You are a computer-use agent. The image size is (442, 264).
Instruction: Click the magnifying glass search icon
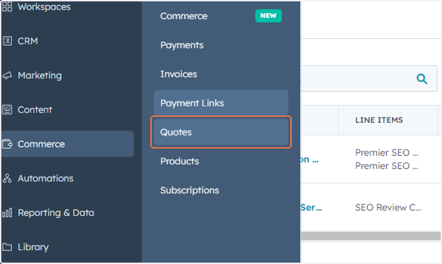tap(422, 78)
